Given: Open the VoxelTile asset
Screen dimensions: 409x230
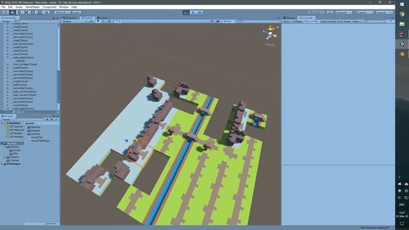Looking at the screenshot, I should coord(36,137).
